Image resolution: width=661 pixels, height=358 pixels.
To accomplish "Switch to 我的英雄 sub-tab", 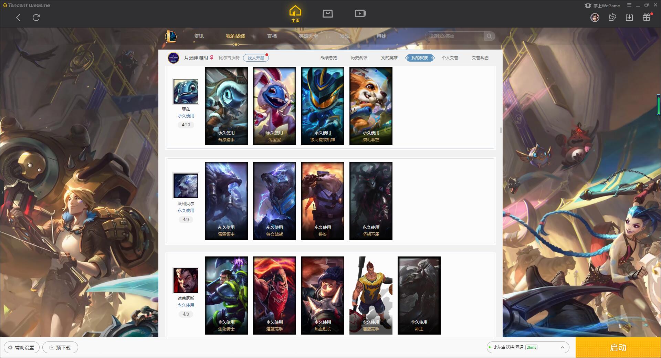I will pyautogui.click(x=389, y=58).
